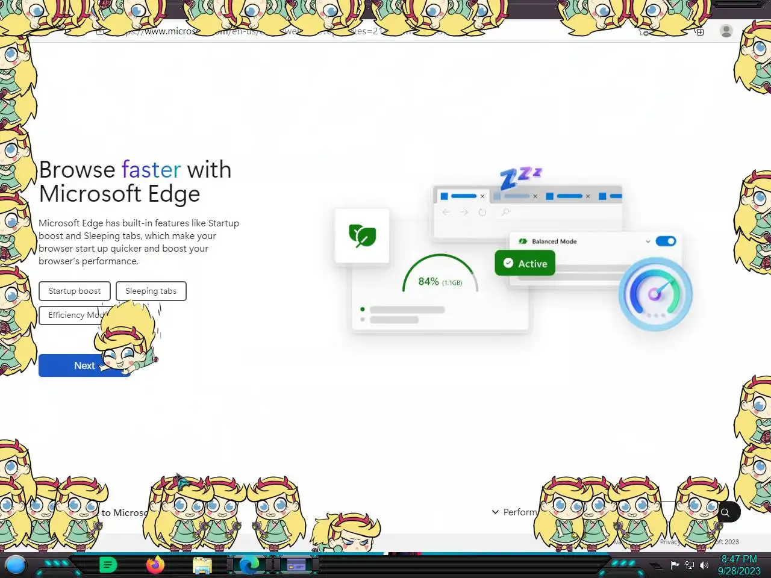
Task: Open the Action Center flag icon
Action: coord(675,565)
